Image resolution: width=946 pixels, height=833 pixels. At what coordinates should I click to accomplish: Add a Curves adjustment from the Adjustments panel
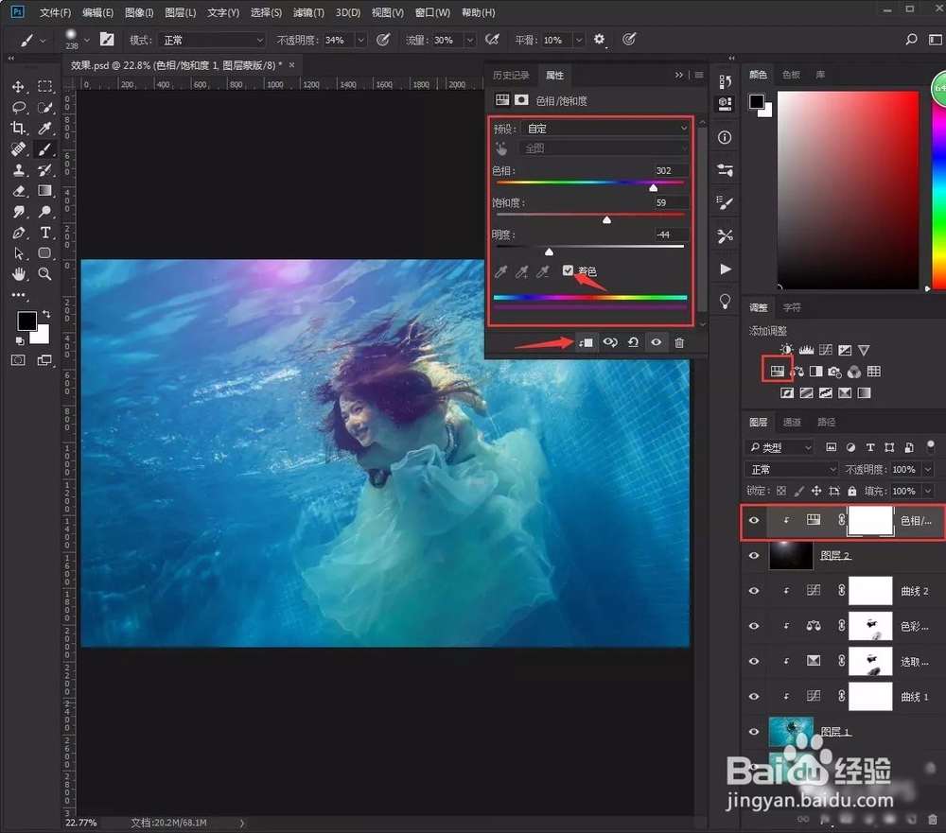pyautogui.click(x=827, y=349)
